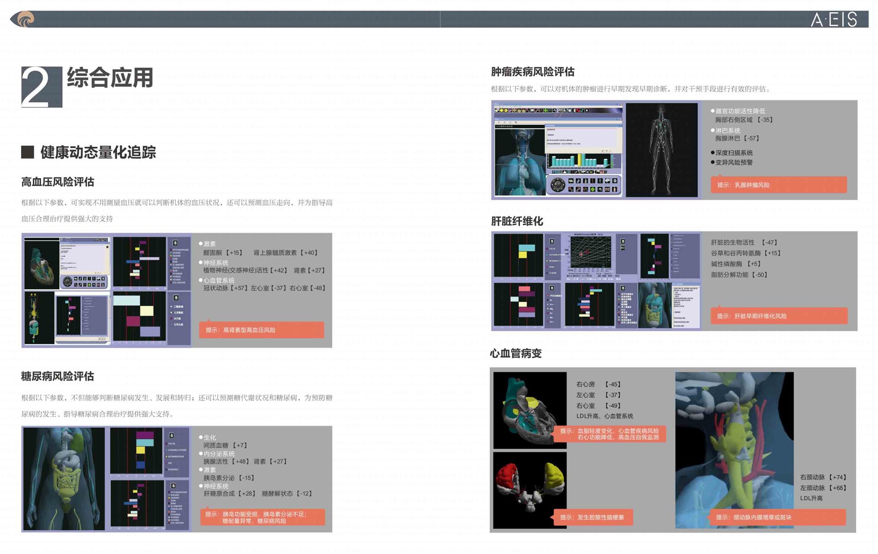Click the red and yellow kidneys image
Viewport: 878px width, 554px height.
(x=530, y=489)
